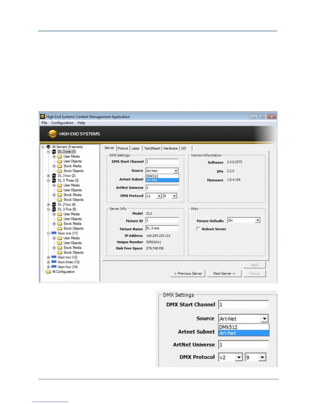Click the Fixture Name field showing DL.3 one

[x=162, y=228]
